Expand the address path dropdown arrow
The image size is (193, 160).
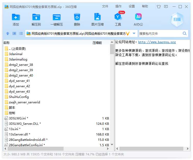click(134, 33)
